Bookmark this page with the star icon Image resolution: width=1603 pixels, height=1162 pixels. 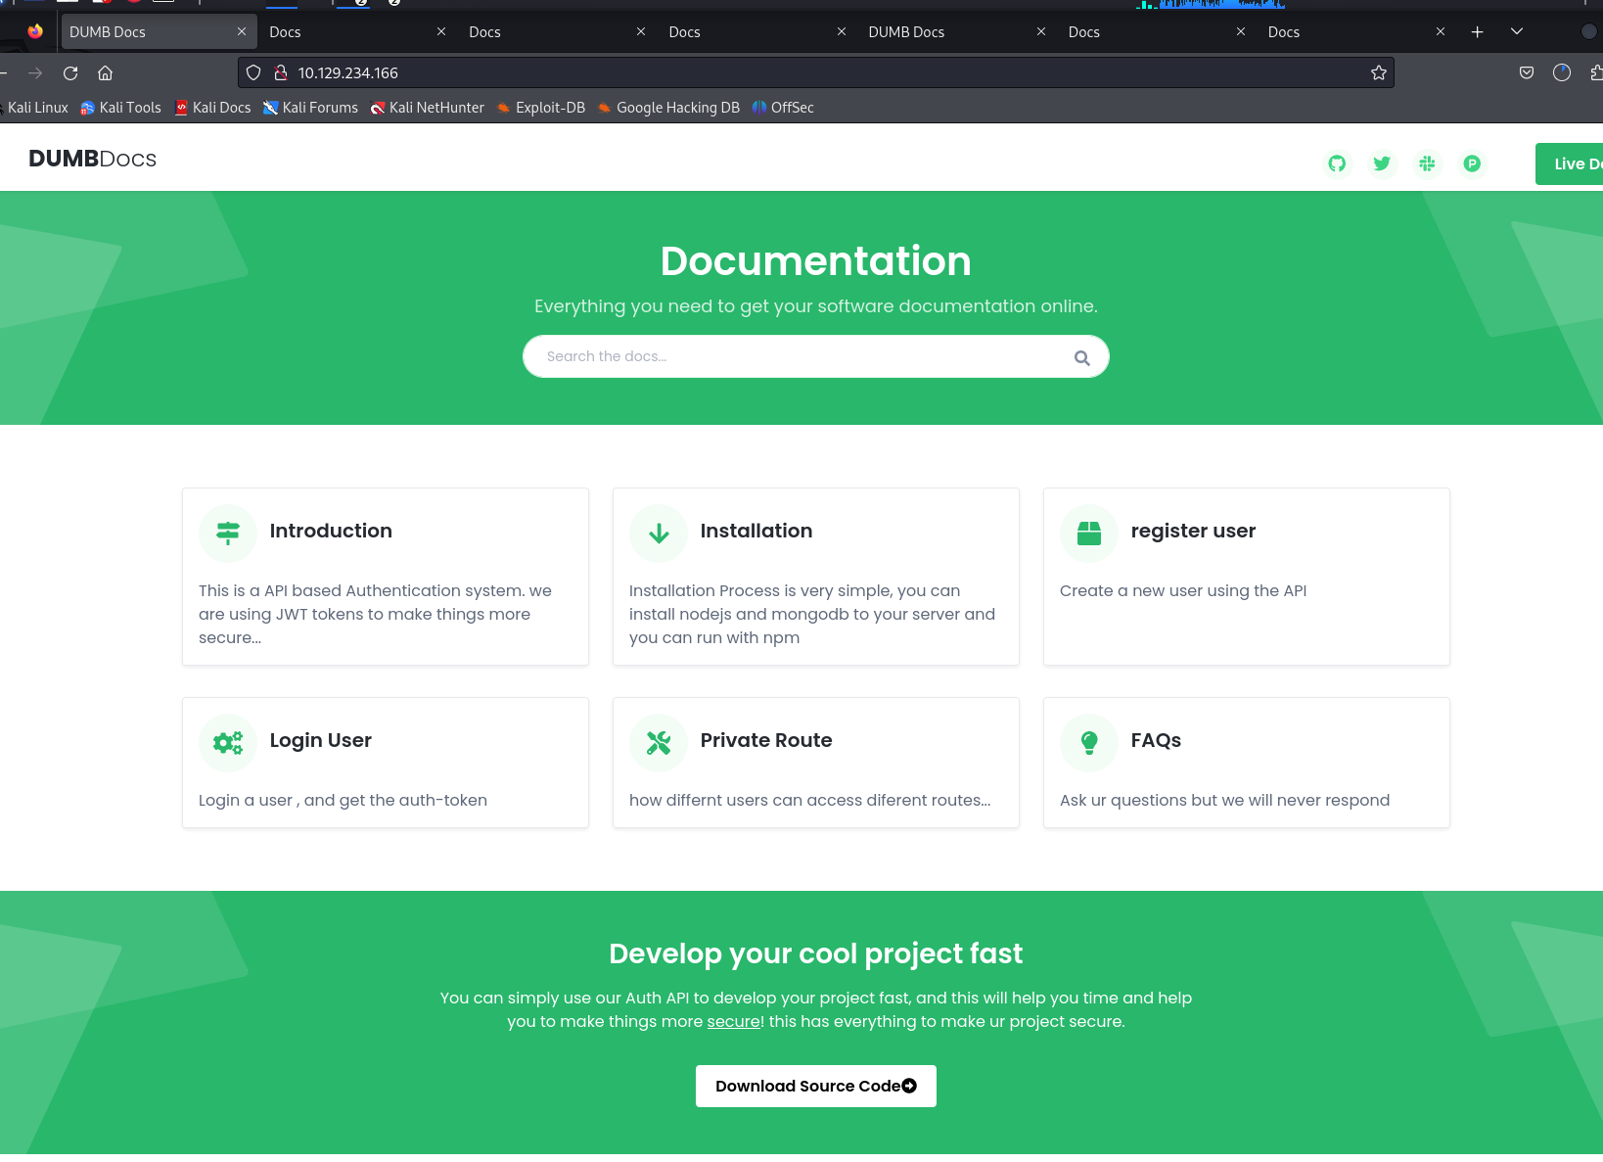[x=1379, y=72]
